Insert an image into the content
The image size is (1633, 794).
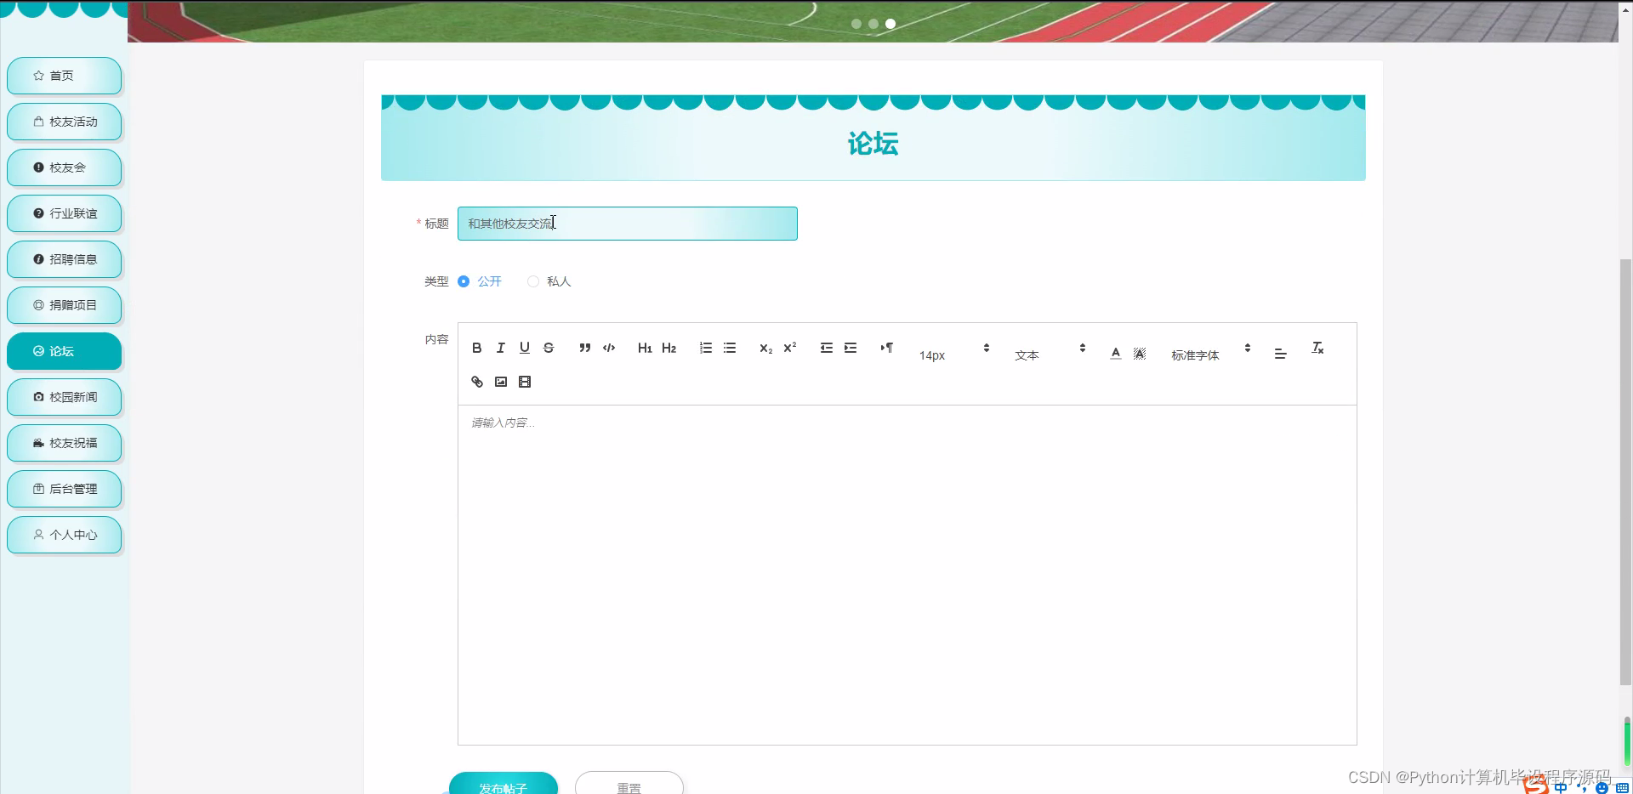point(500,382)
